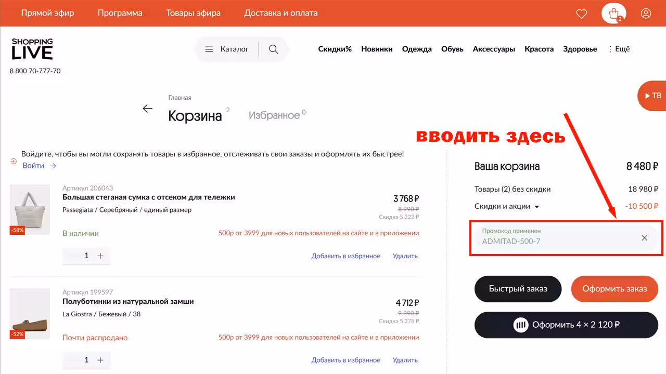Increase quantity of the suede loafers
This screenshot has height=374, width=666.
pos(100,359)
